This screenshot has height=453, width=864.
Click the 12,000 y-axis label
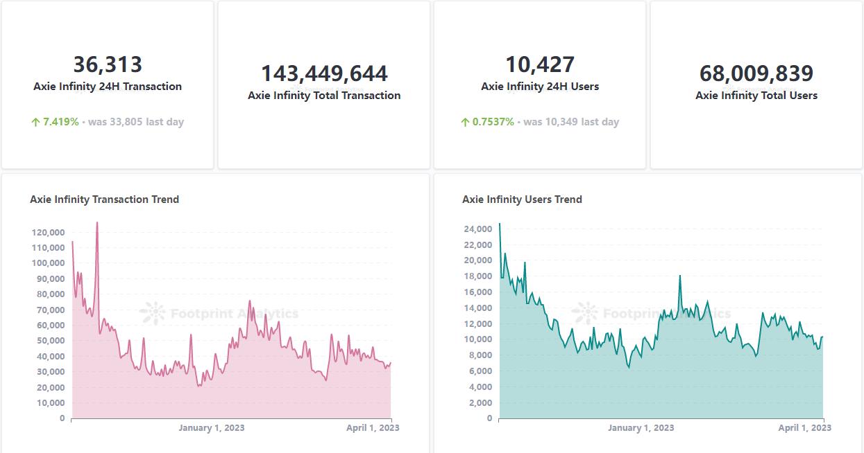[477, 324]
